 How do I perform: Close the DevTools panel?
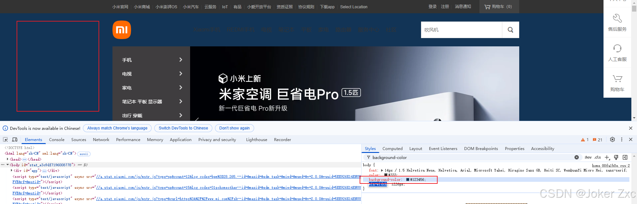(631, 139)
